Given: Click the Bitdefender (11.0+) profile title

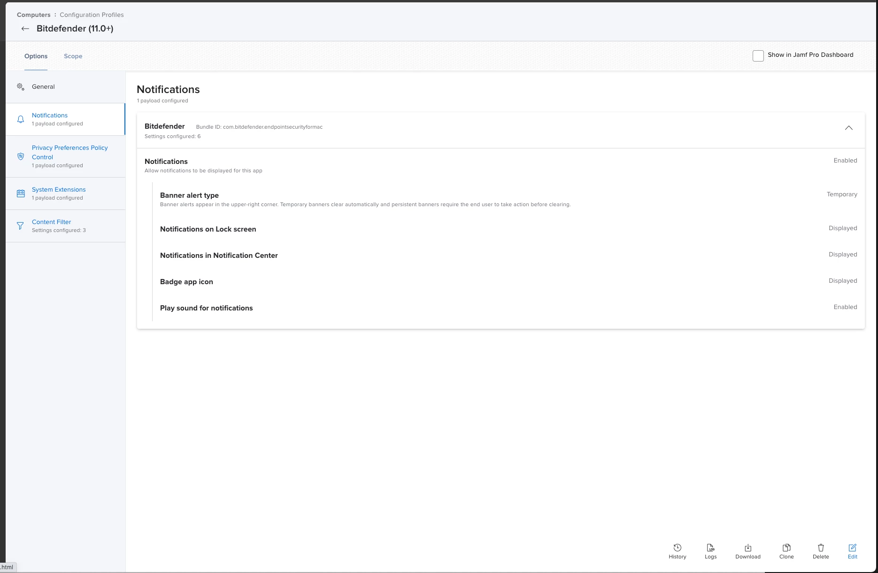Looking at the screenshot, I should 75,29.
